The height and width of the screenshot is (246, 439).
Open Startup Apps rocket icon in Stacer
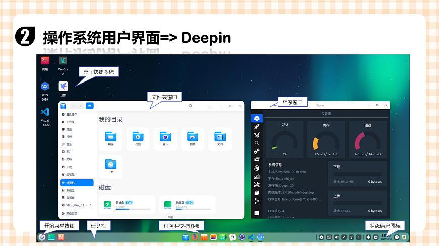click(257, 127)
